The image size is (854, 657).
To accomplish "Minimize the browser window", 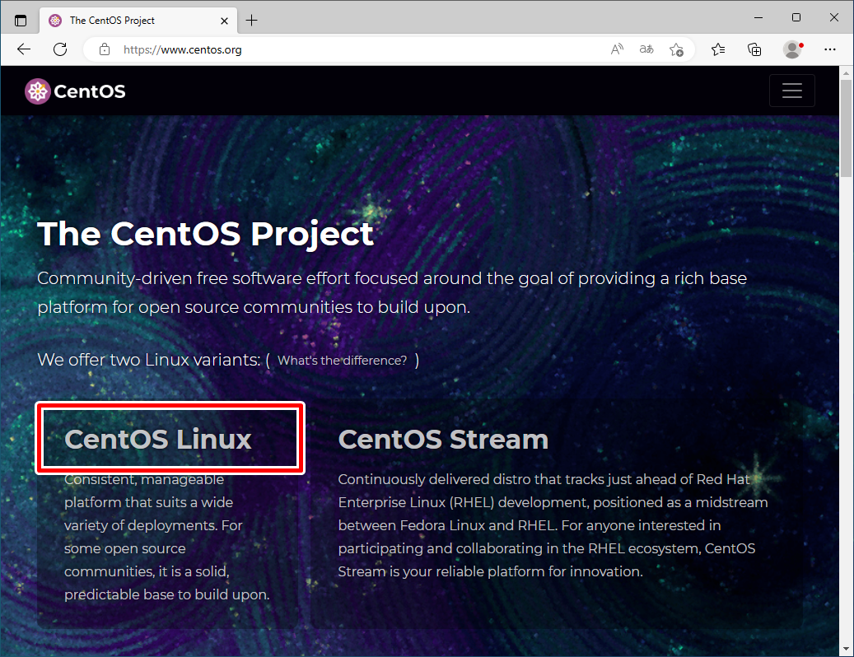I will pyautogui.click(x=758, y=18).
